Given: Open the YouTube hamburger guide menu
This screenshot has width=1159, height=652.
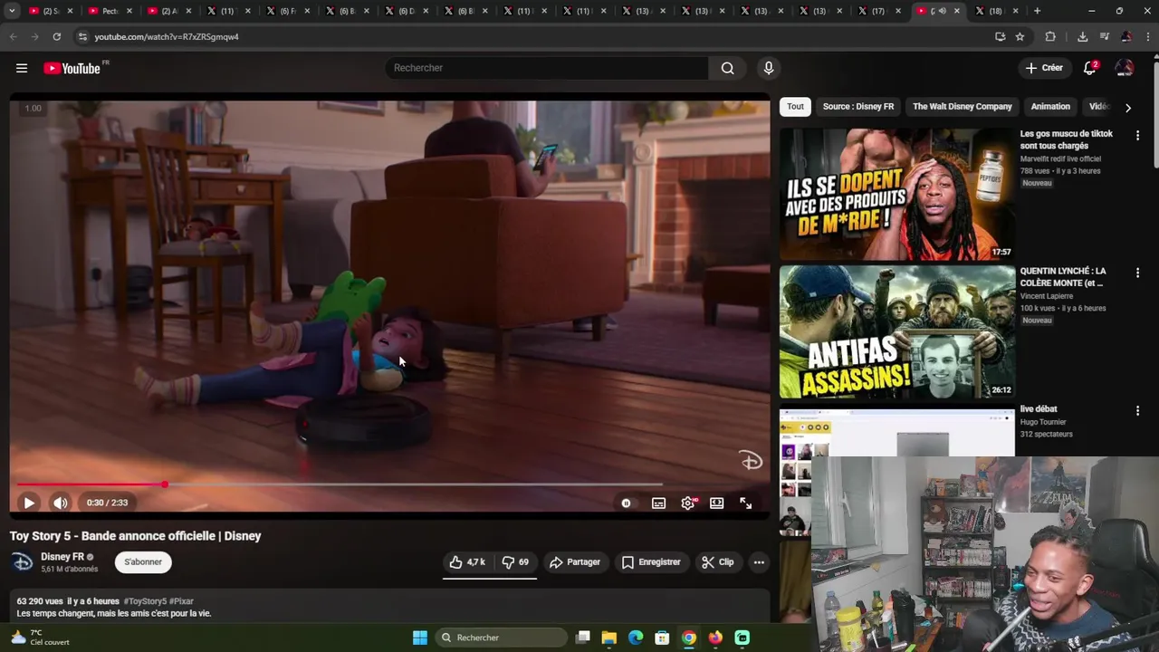Looking at the screenshot, I should click(x=22, y=68).
